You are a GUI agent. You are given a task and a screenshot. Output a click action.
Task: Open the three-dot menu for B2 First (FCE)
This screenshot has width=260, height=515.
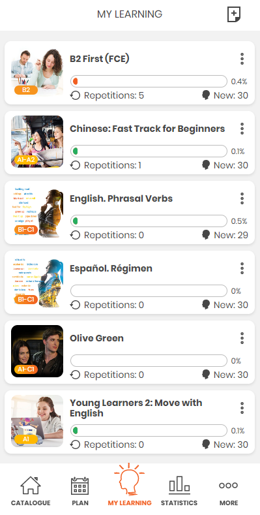click(242, 59)
